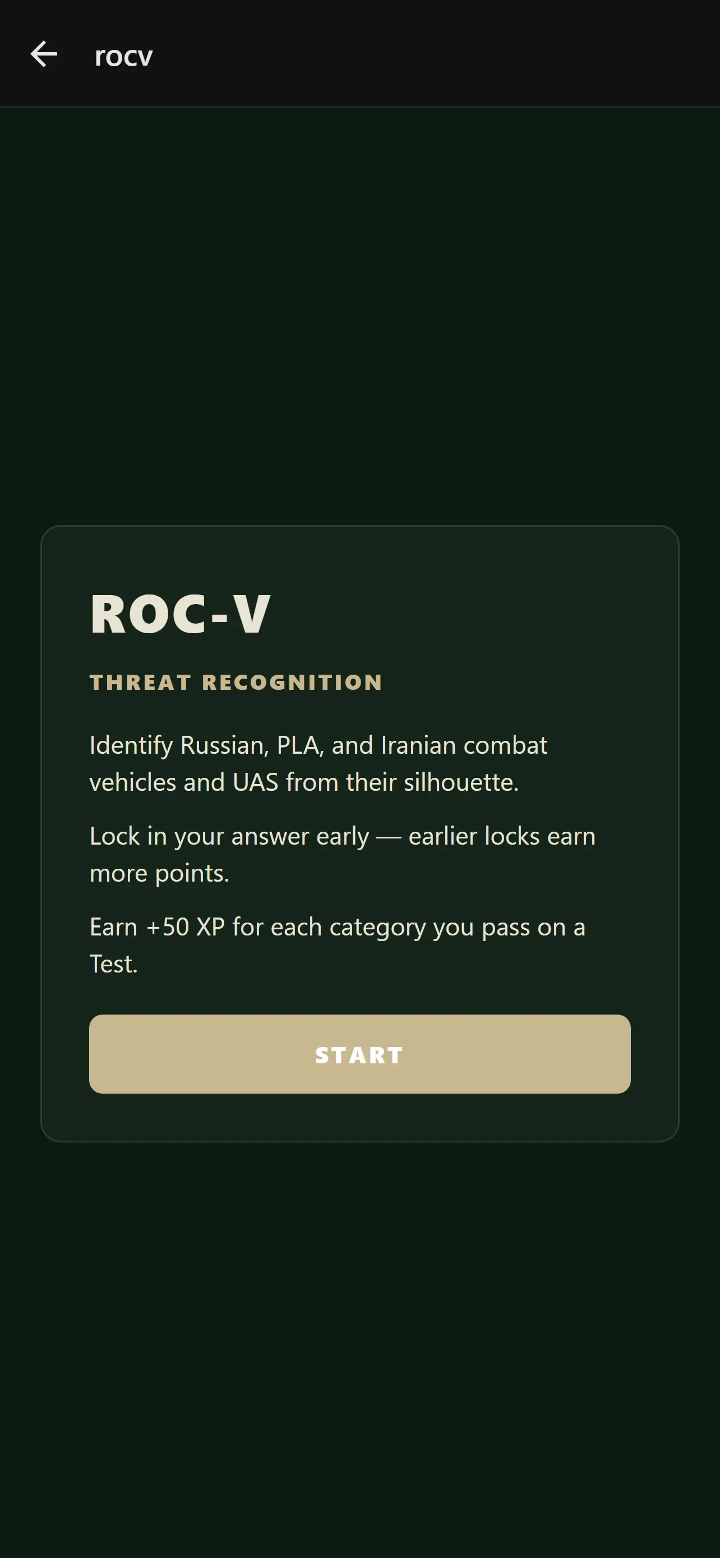The width and height of the screenshot is (720, 1558).
Task: Click the THREAT RECOGNITION subtitle
Action: pyautogui.click(x=236, y=682)
